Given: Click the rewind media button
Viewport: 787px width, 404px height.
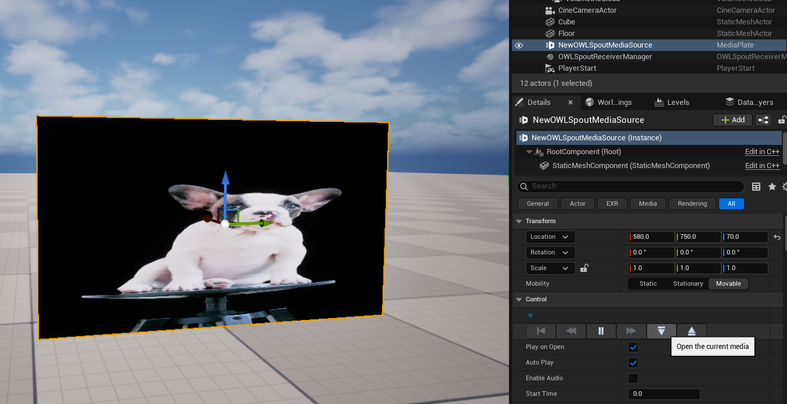Looking at the screenshot, I should click(x=571, y=331).
